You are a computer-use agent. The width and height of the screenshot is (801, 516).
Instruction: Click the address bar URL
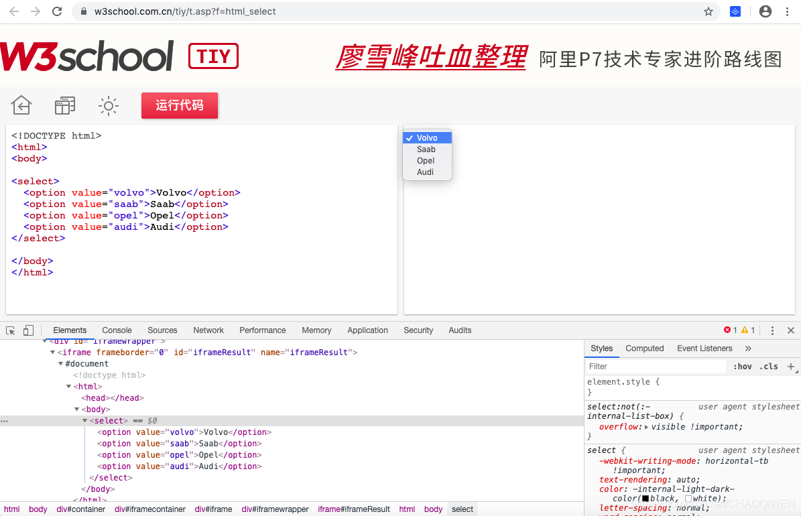tap(185, 11)
